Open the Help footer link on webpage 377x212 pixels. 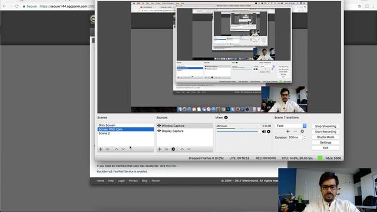(x=111, y=181)
